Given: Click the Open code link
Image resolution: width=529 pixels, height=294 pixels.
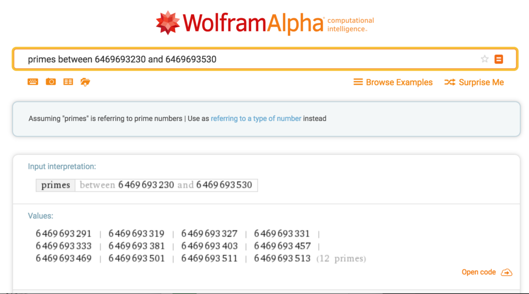Looking at the screenshot, I should tap(478, 272).
